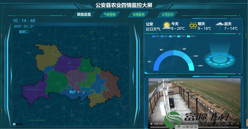Toggle the 报警 legend item

[172, 36]
